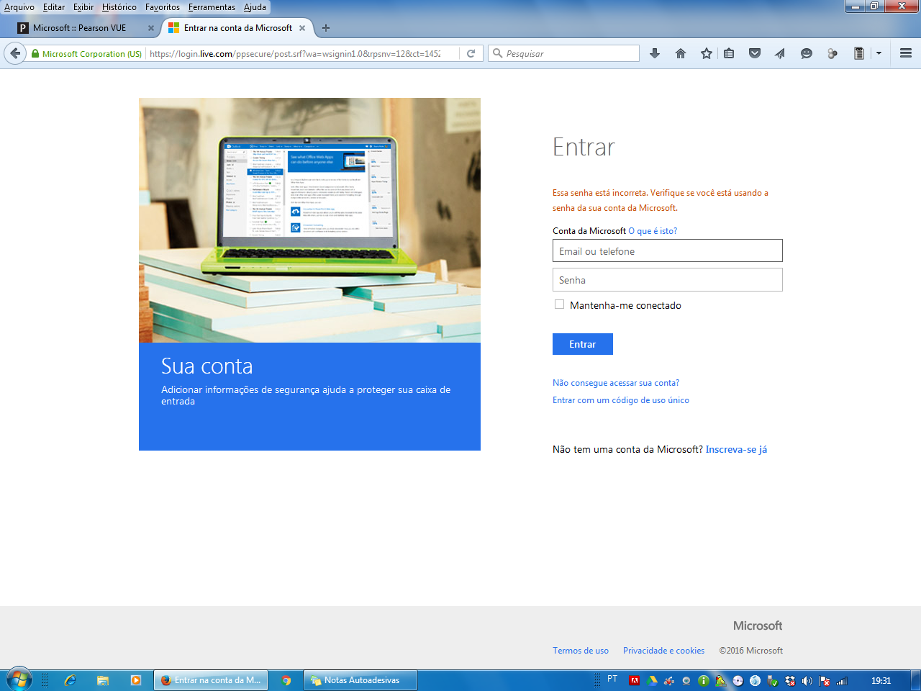Click the Email ou telefone field

coord(667,250)
